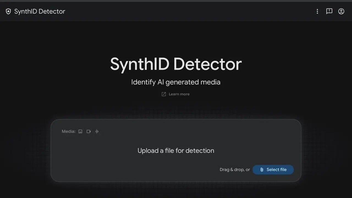Image resolution: width=352 pixels, height=198 pixels.
Task: Click the image media type icon
Action: pyautogui.click(x=80, y=131)
